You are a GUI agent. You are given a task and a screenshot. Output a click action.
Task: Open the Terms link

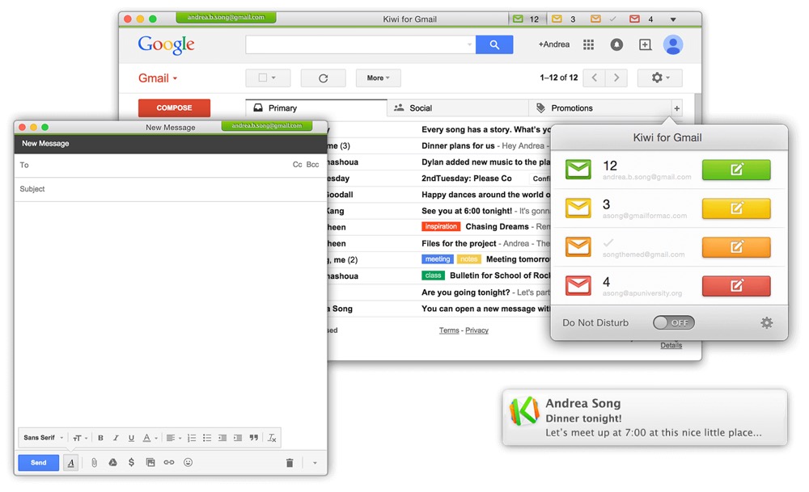pyautogui.click(x=449, y=330)
